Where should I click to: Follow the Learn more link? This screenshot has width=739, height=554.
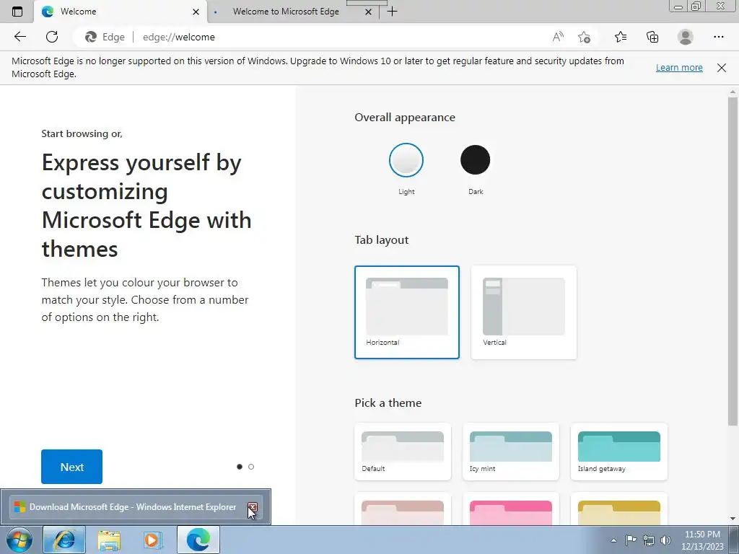679,67
